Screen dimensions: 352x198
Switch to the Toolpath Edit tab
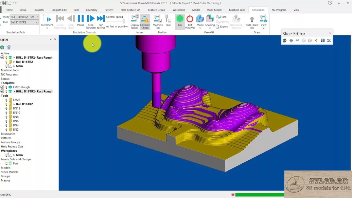(x=59, y=10)
